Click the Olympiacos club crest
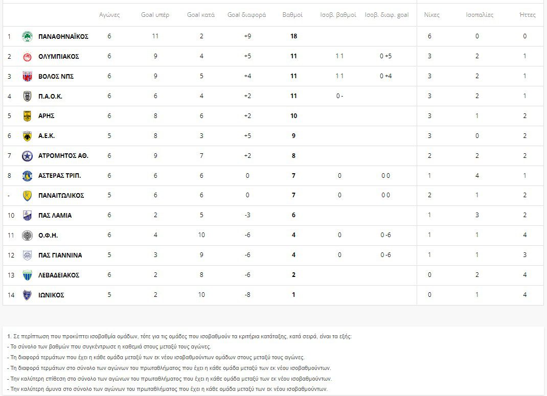This screenshot has height=396, width=547. coord(27,56)
